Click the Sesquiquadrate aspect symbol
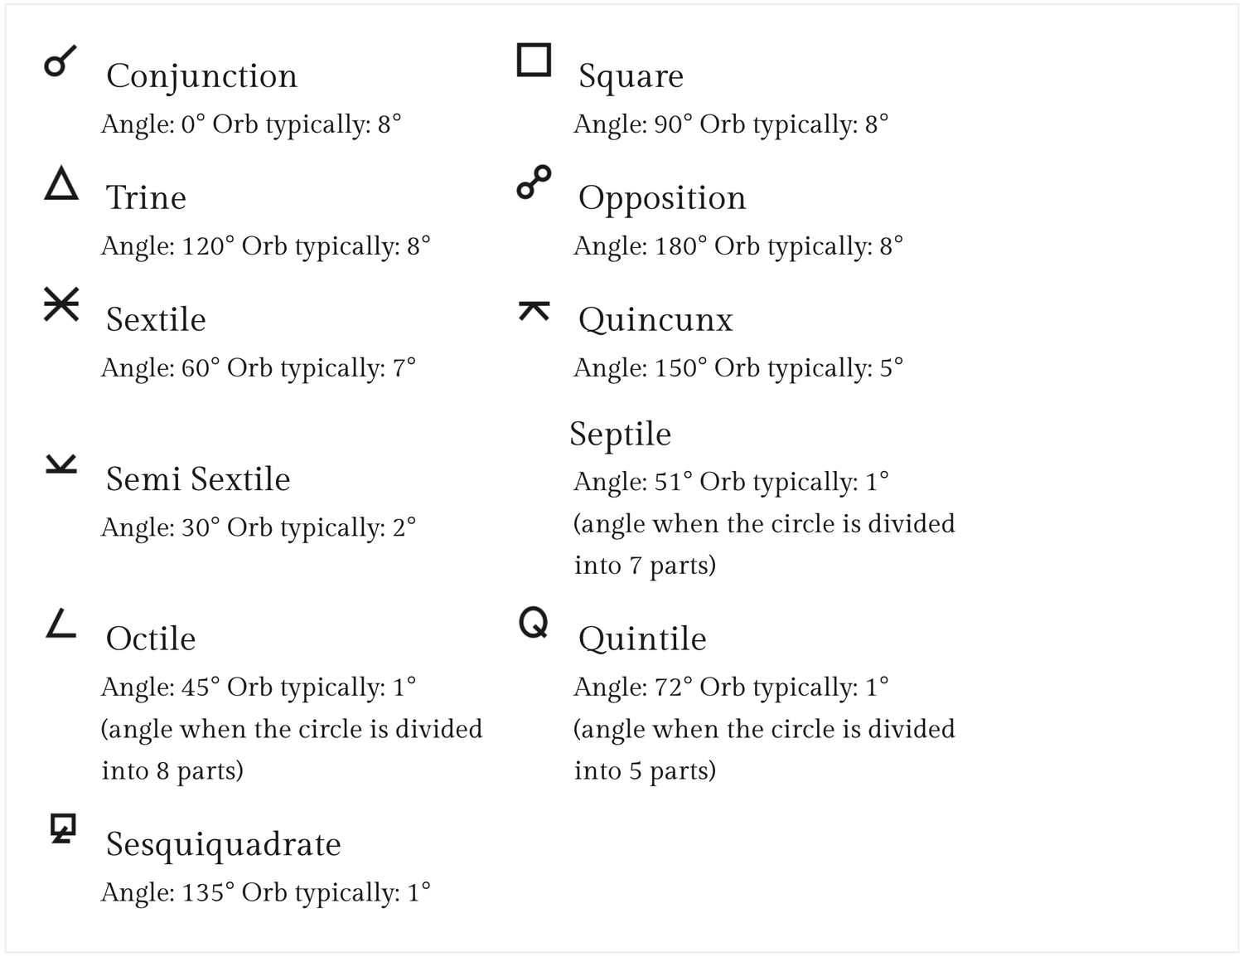Viewport: 1243px width, 957px height. [63, 828]
